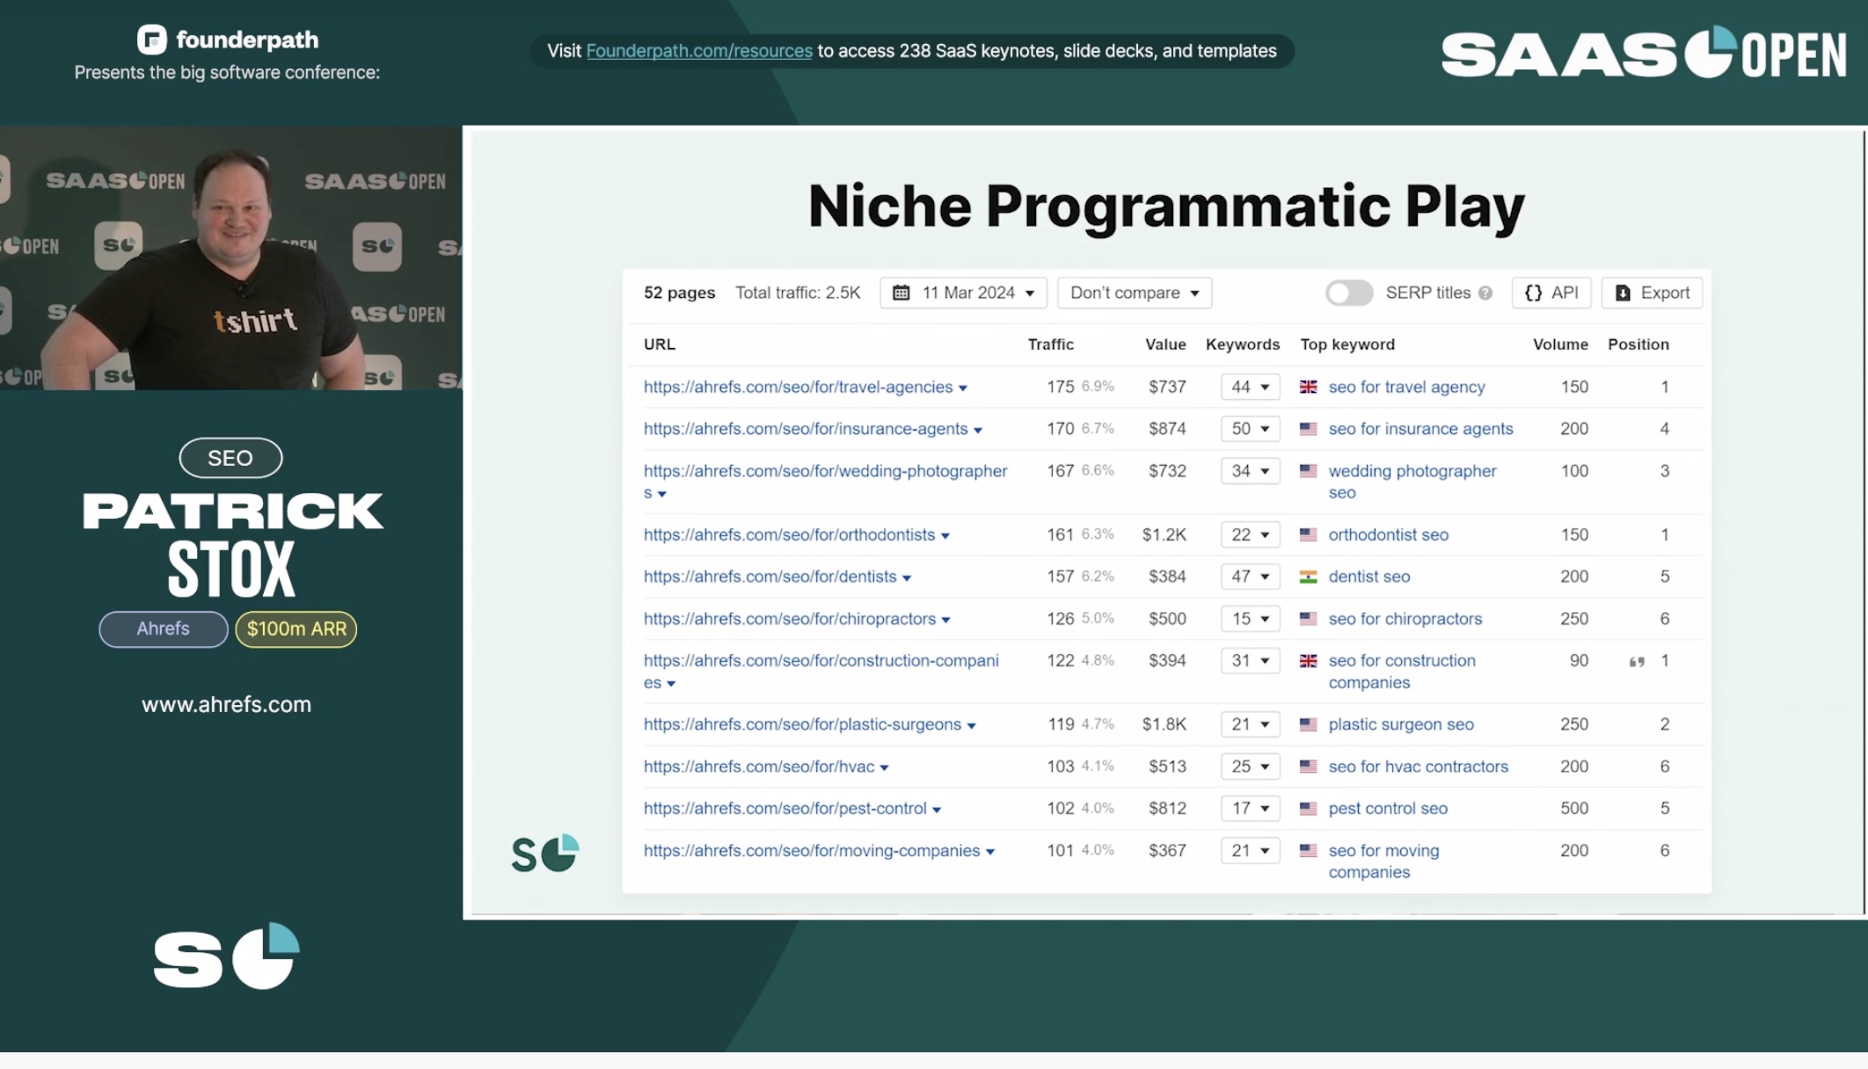Click the Export button
The image size is (1868, 1069).
coord(1652,293)
